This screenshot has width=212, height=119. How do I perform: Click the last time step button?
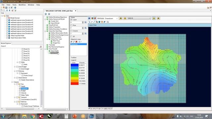pyautogui.click(x=158, y=18)
